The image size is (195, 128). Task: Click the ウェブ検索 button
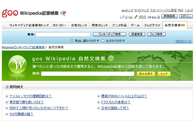click(156, 34)
